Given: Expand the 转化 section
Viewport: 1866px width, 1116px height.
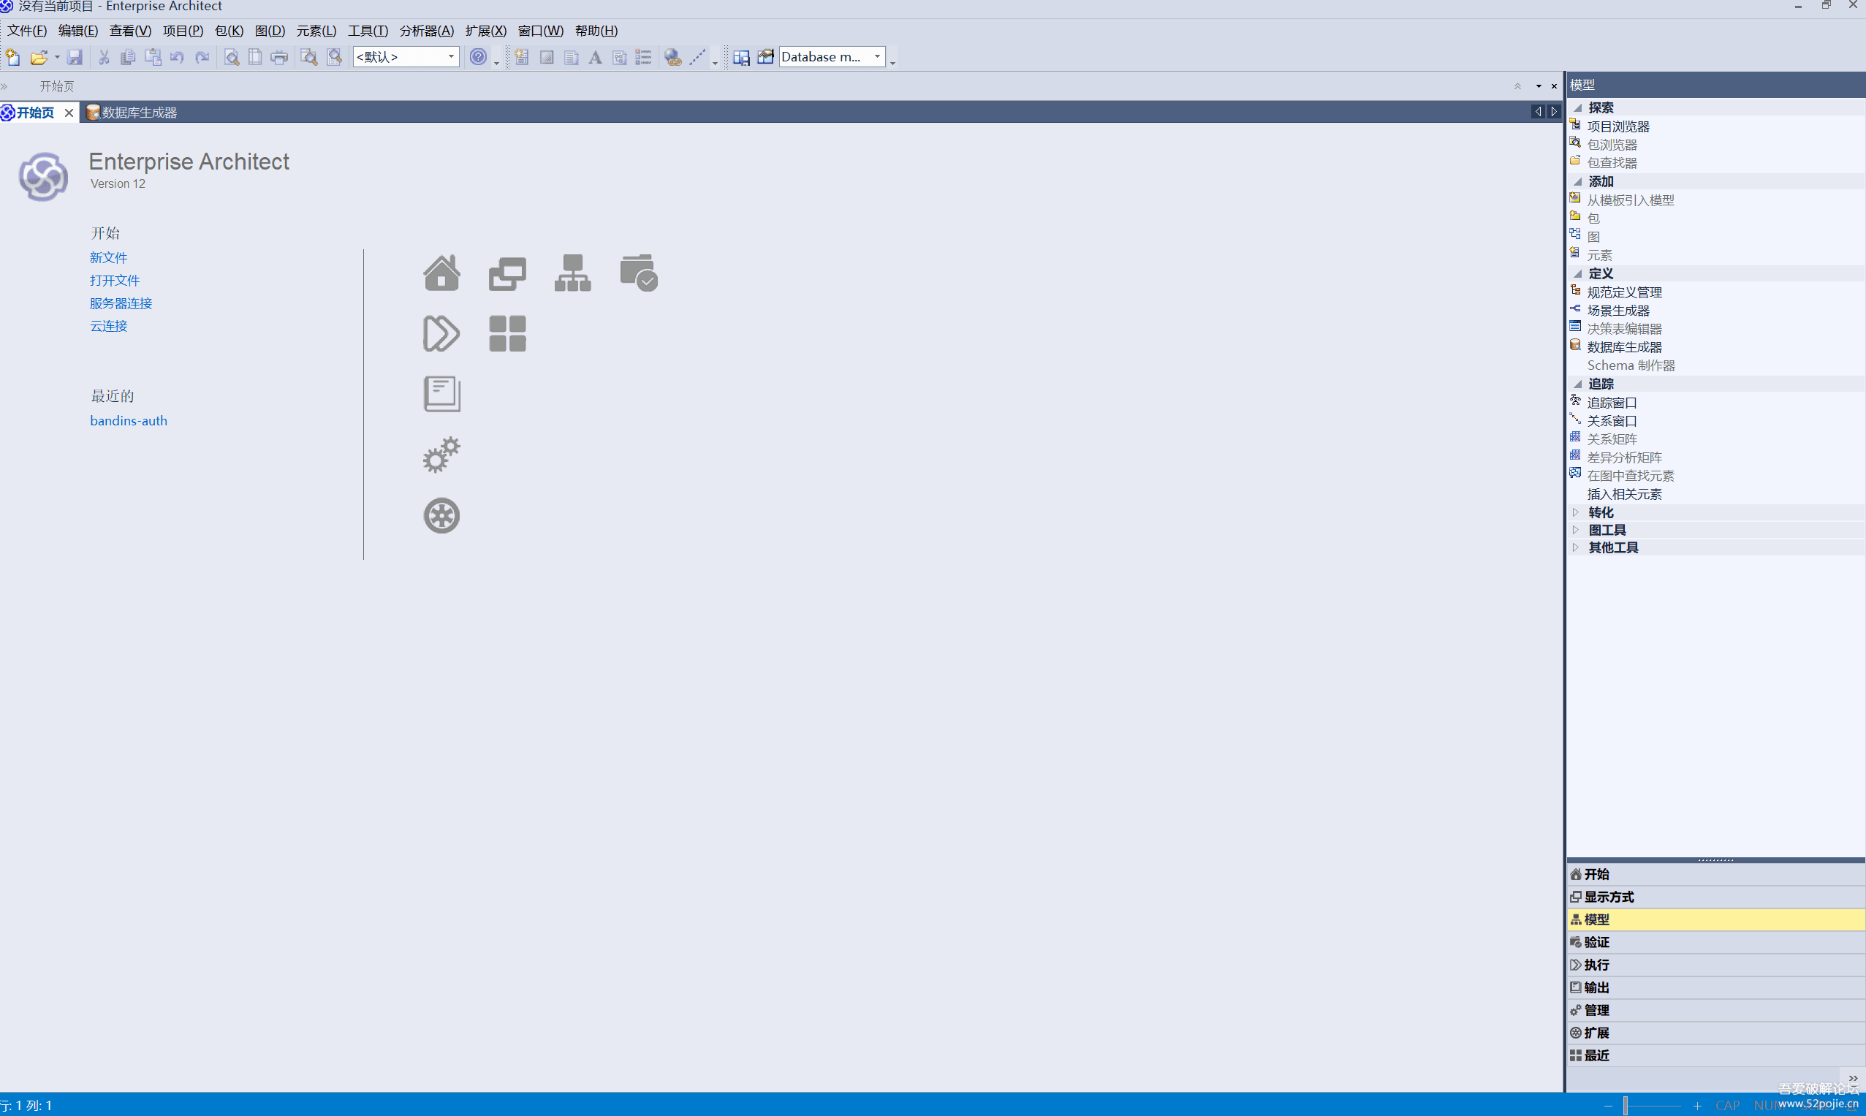Looking at the screenshot, I should [x=1576, y=512].
